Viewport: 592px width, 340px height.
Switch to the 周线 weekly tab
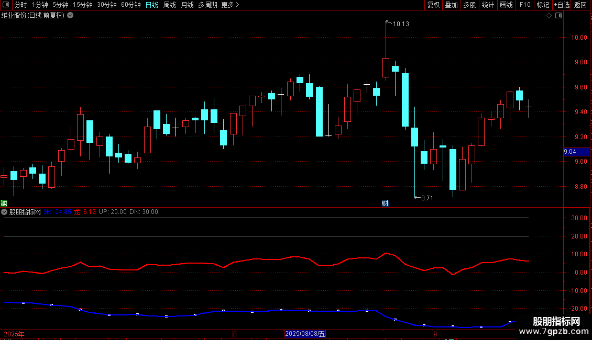(170, 5)
